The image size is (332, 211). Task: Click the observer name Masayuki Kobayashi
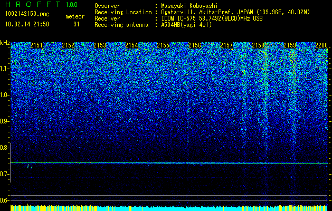pos(189,6)
